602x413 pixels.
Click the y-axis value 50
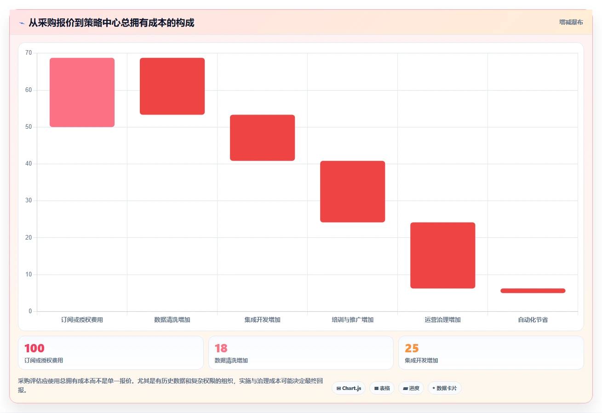click(x=29, y=127)
